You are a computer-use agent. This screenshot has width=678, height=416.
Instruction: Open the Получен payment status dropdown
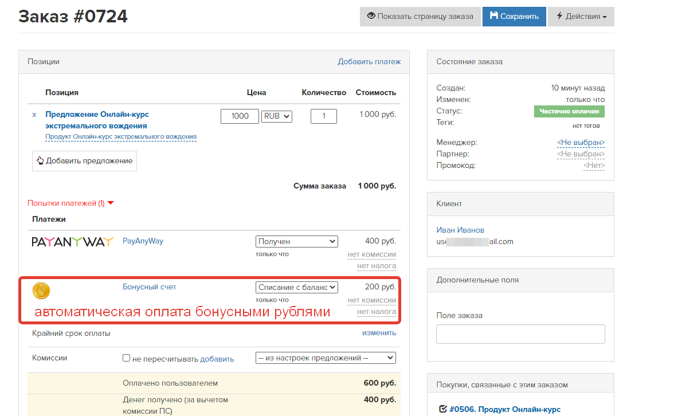pos(296,241)
